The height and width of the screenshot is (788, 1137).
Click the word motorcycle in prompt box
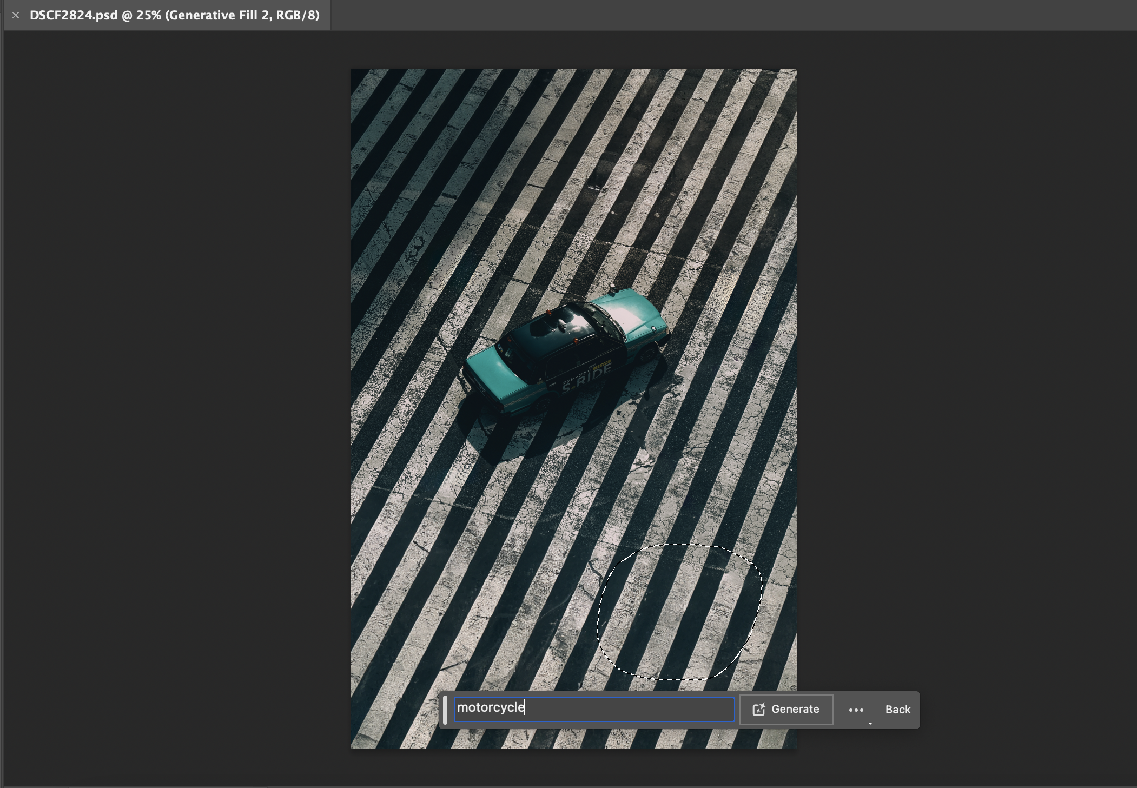pos(491,707)
